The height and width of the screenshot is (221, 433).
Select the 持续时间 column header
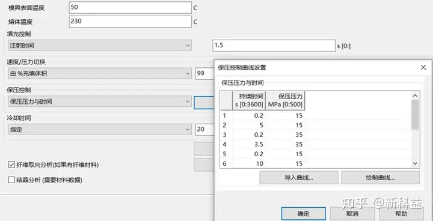point(249,101)
